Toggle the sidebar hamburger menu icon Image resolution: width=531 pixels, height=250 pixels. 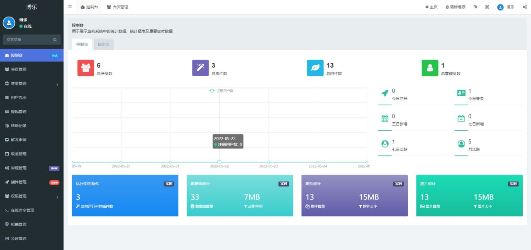coord(70,7)
